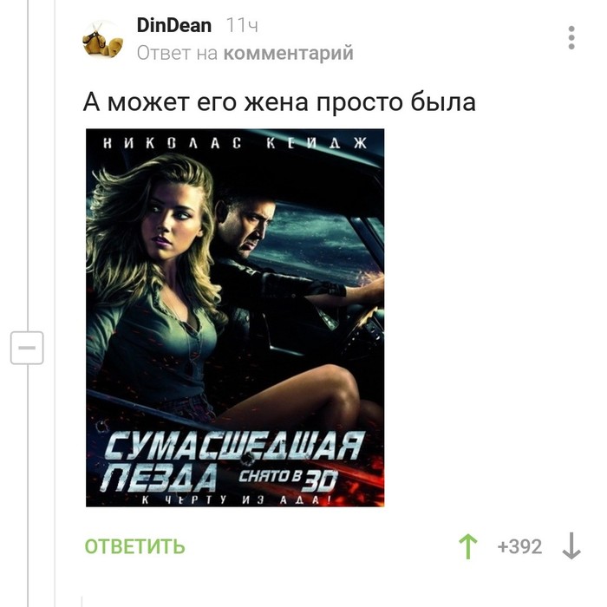
Task: Collapse the thread with minus box
Action: click(x=27, y=348)
